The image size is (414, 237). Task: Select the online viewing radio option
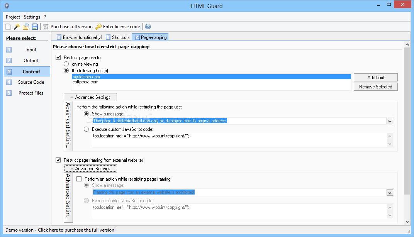[x=66, y=64]
